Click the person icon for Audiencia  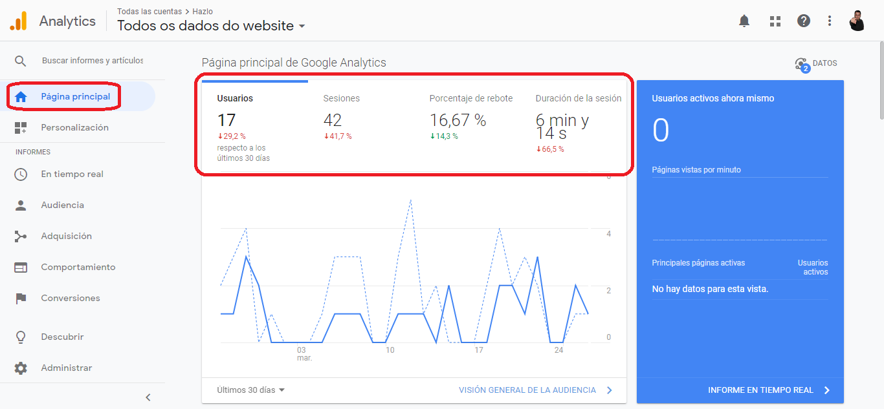pos(21,205)
